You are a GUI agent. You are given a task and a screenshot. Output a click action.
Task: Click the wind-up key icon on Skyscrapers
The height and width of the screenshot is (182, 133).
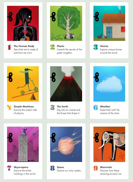click(x=10, y=138)
